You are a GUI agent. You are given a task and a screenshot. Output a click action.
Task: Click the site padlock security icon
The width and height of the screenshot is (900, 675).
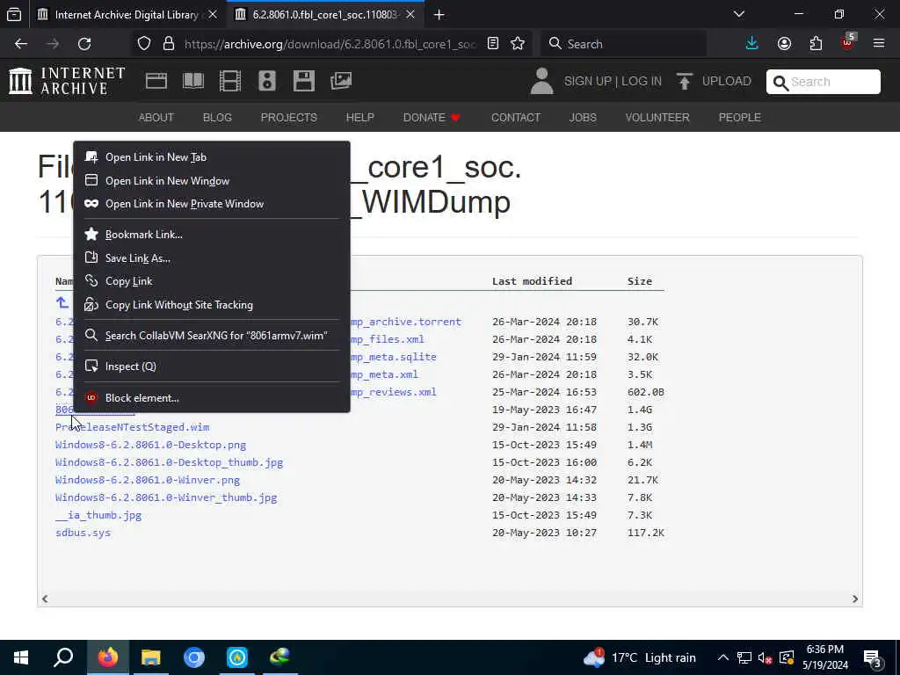click(168, 44)
